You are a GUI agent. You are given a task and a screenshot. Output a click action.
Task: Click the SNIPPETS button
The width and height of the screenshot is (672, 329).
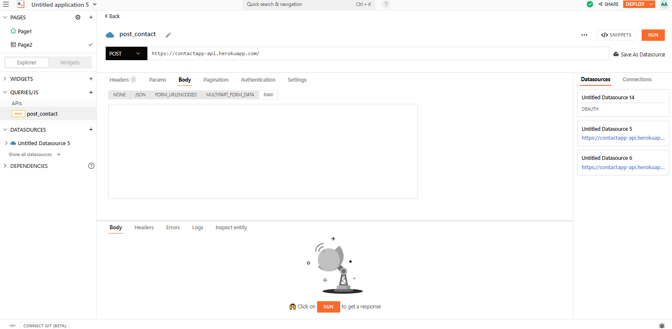pyautogui.click(x=616, y=35)
